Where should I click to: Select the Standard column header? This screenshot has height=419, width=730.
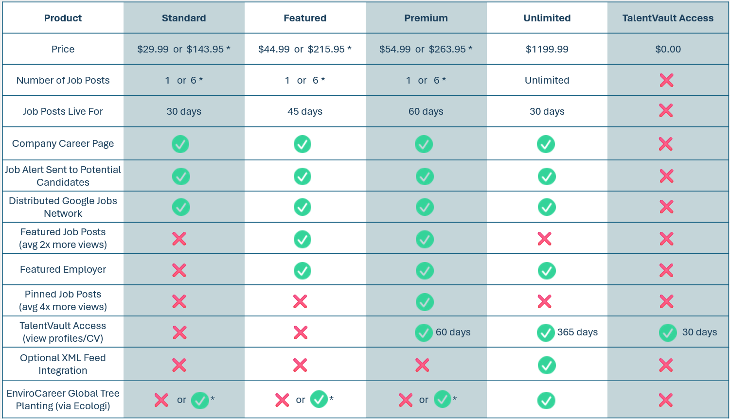pyautogui.click(x=184, y=18)
